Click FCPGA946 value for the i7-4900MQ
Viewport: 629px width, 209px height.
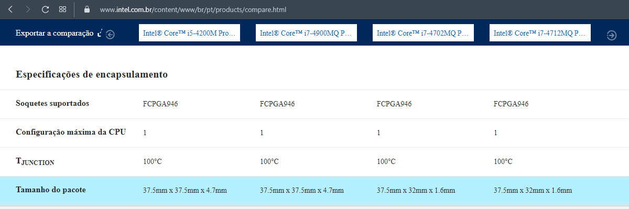tap(277, 104)
